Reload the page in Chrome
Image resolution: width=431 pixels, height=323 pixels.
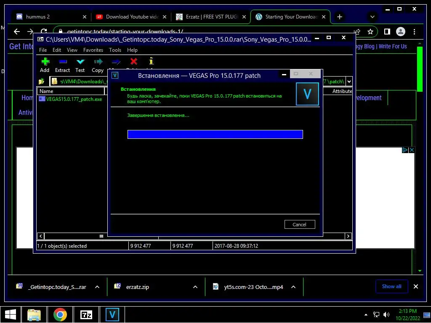(x=44, y=31)
